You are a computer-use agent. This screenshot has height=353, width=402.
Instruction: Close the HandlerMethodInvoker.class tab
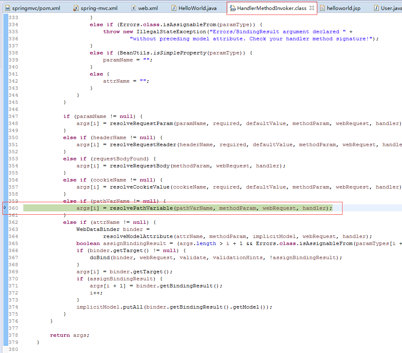pos(311,8)
